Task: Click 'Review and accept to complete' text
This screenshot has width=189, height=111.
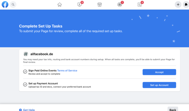Action: [x=44, y=74]
